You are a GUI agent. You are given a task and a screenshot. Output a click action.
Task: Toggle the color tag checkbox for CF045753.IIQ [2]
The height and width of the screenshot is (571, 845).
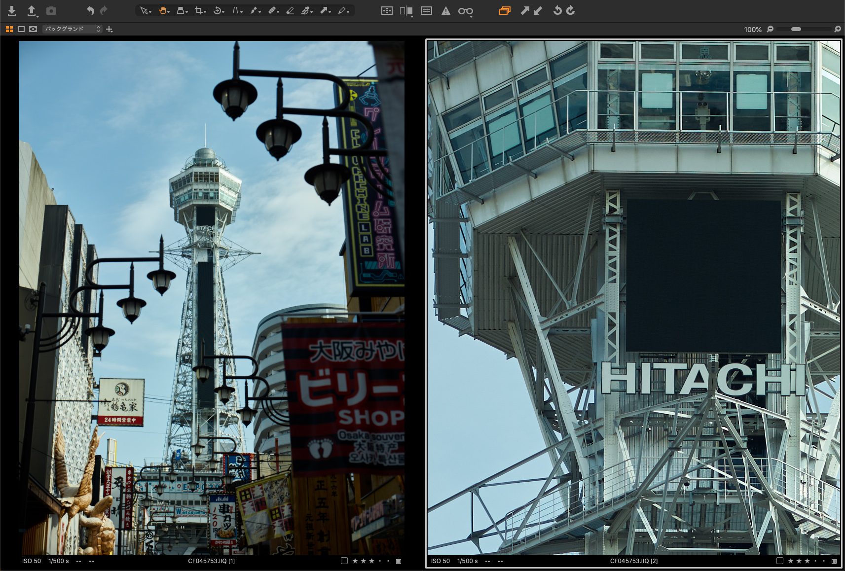click(x=780, y=561)
